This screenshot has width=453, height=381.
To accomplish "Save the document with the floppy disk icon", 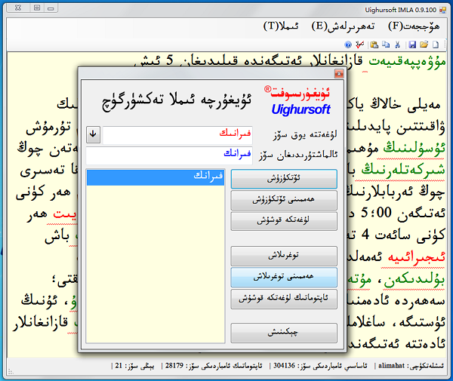I will click(412, 45).
